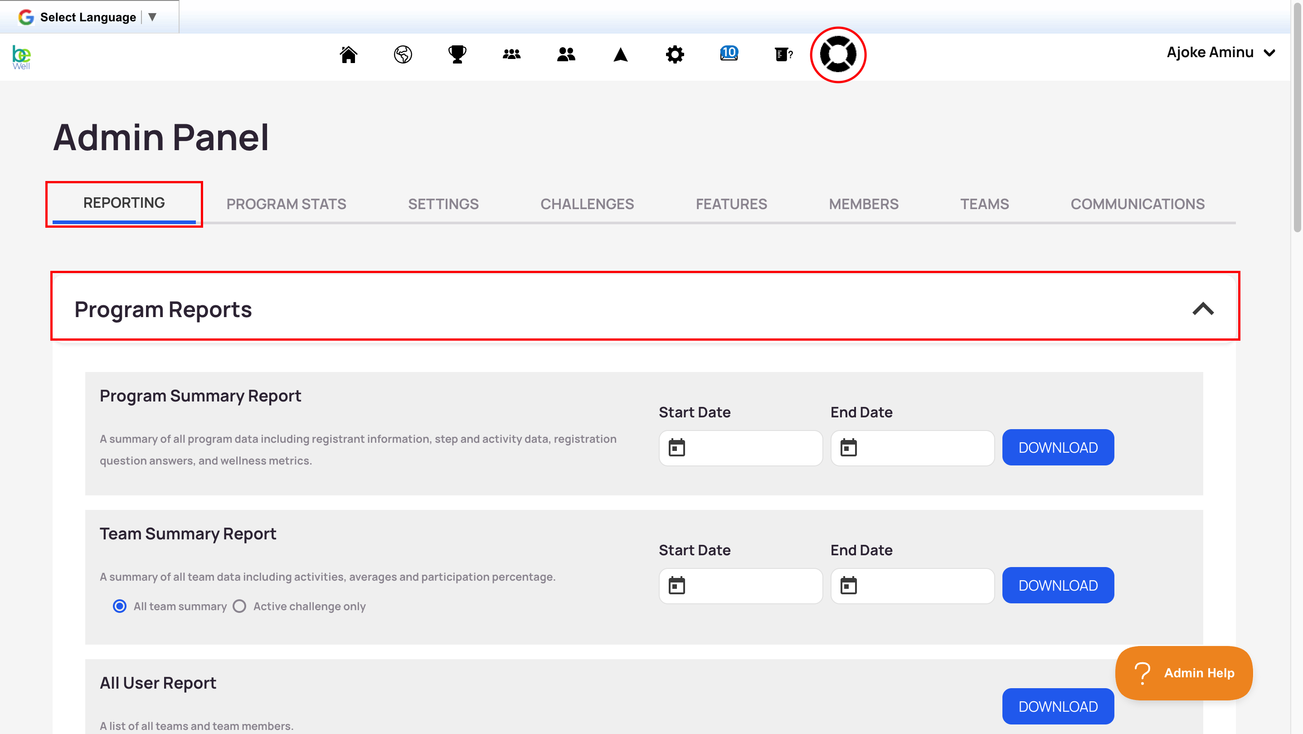Click the Team Summary End Date field
The width and height of the screenshot is (1303, 734).
[x=913, y=586]
